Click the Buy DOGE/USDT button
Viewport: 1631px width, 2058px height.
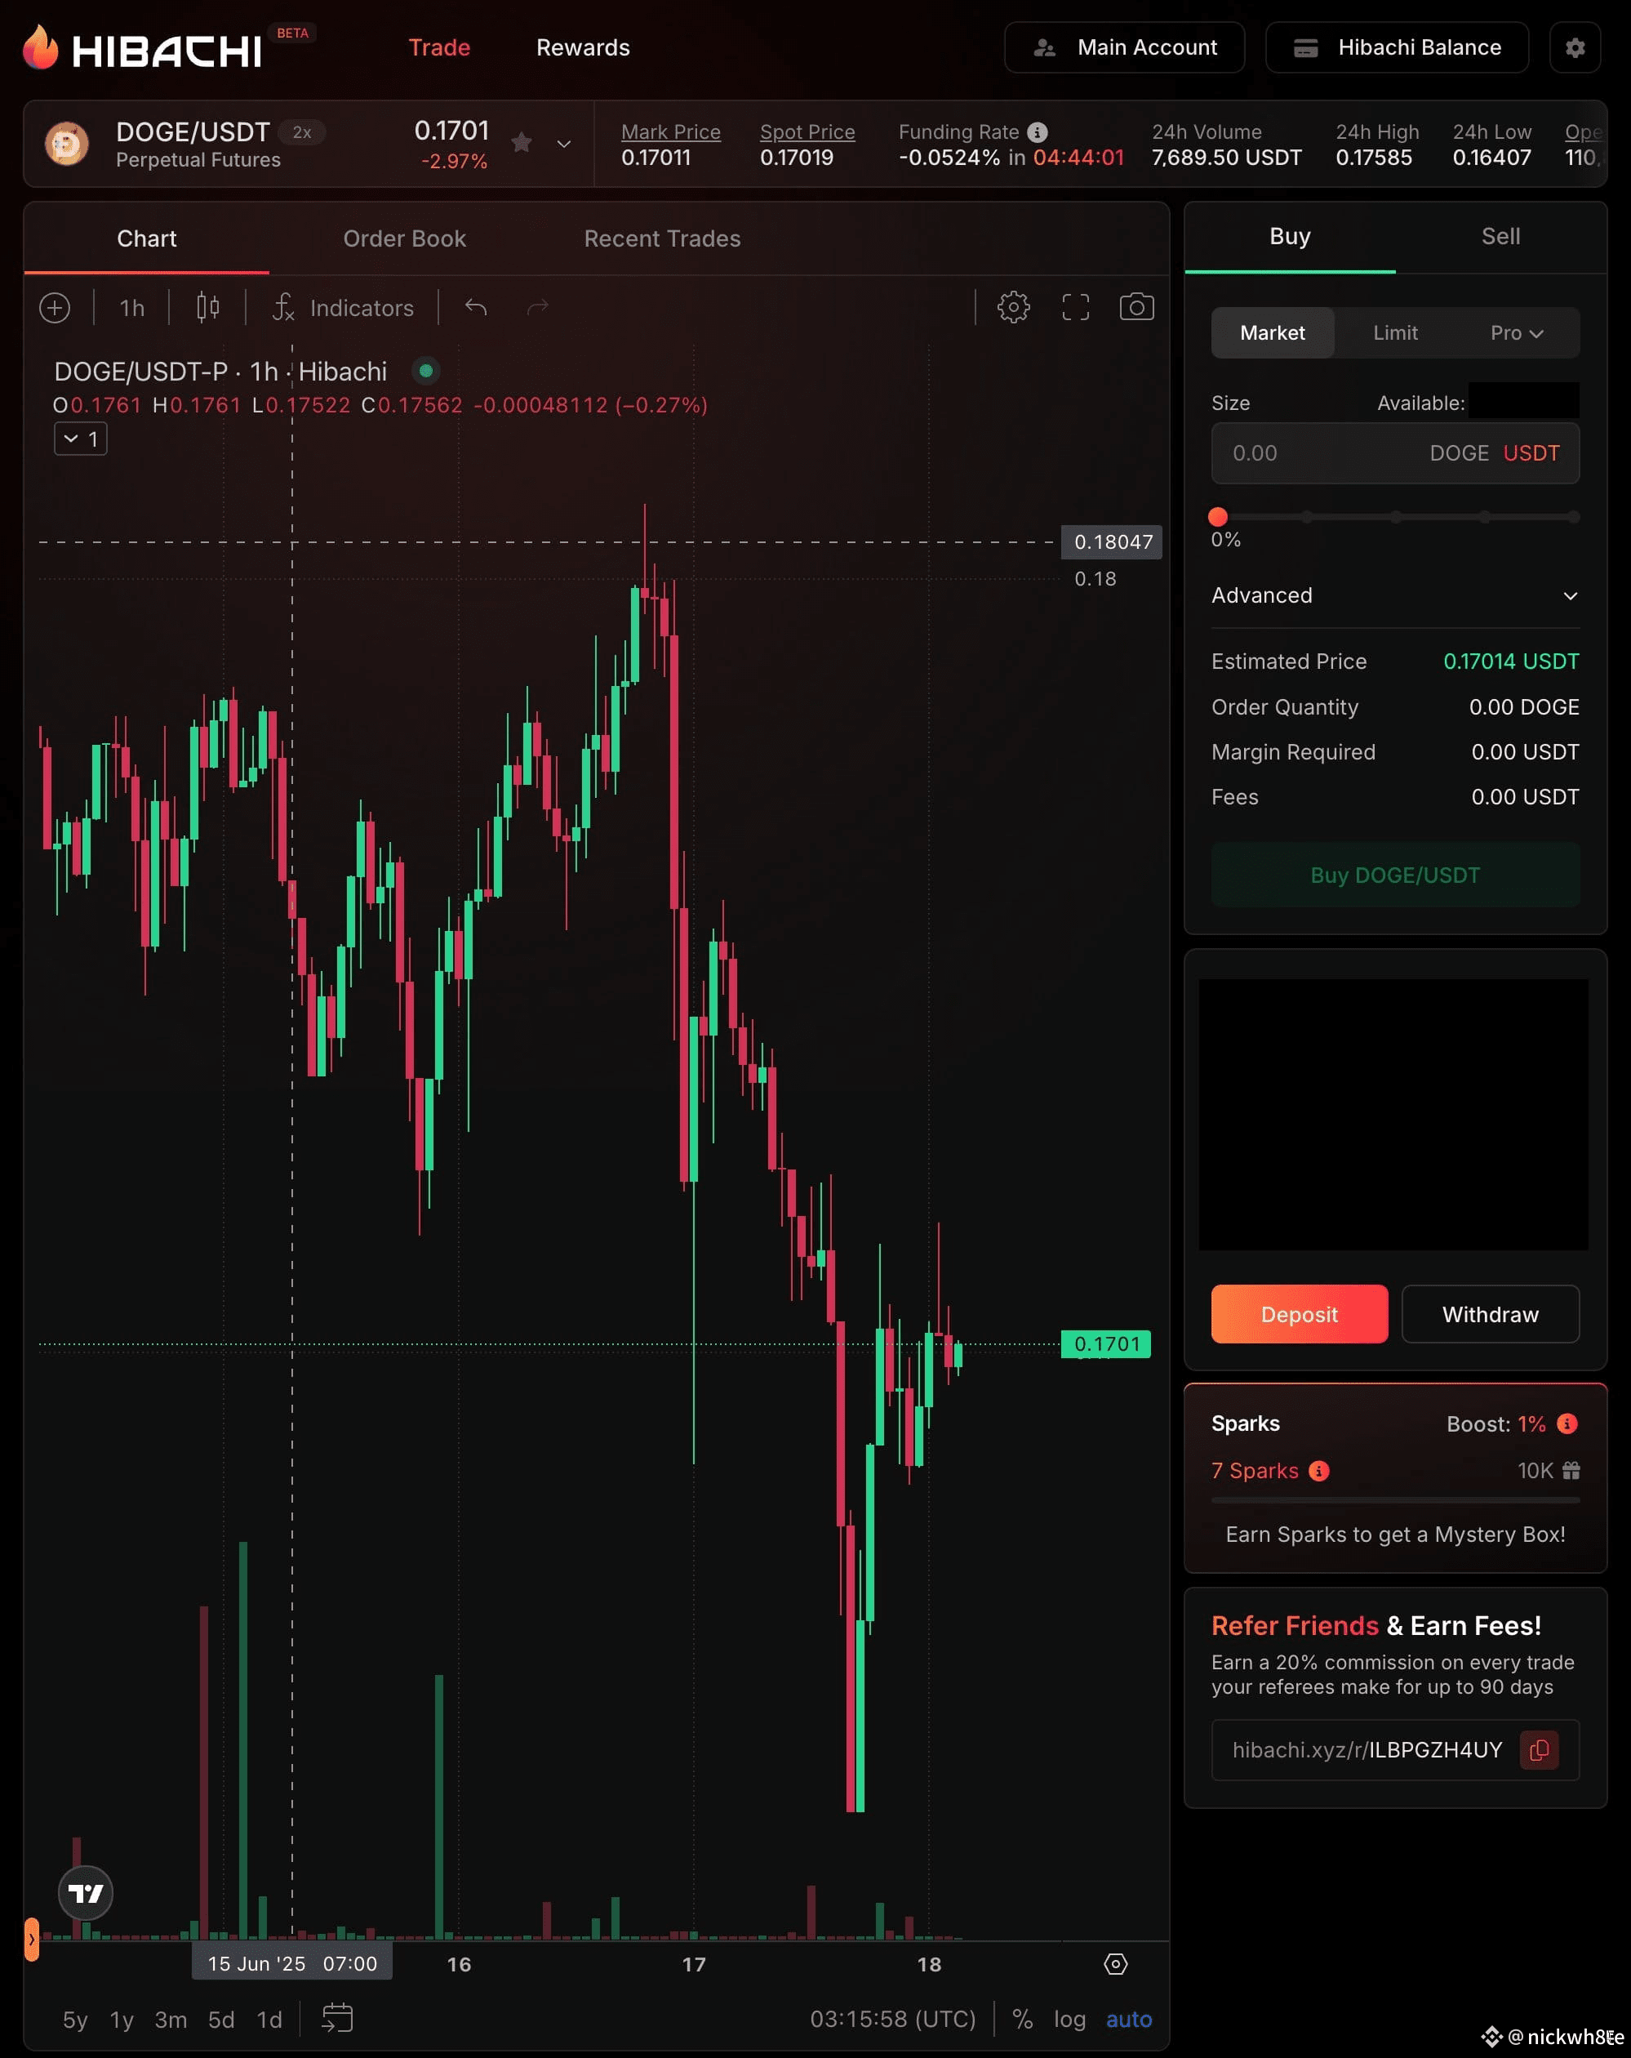coord(1395,875)
